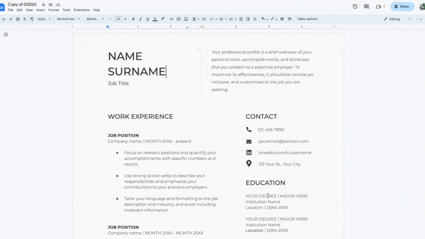Open the numbered list style dropdown arrow
Viewport: 425px width, 239px height.
pyautogui.click(x=235, y=19)
